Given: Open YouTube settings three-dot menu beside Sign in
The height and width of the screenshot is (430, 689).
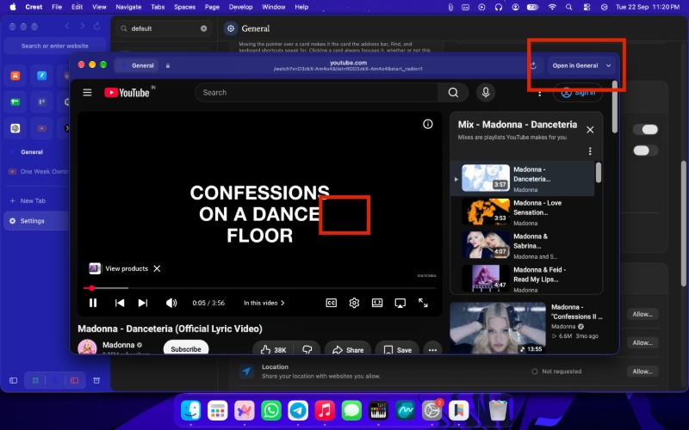Looking at the screenshot, I should [540, 94].
